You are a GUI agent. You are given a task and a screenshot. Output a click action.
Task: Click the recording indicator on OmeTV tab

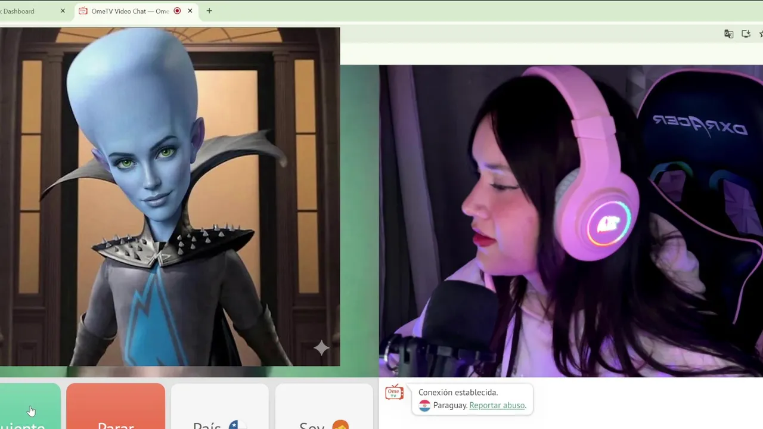point(177,11)
